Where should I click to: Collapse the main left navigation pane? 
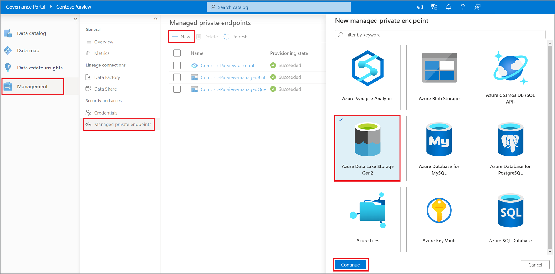[x=75, y=19]
